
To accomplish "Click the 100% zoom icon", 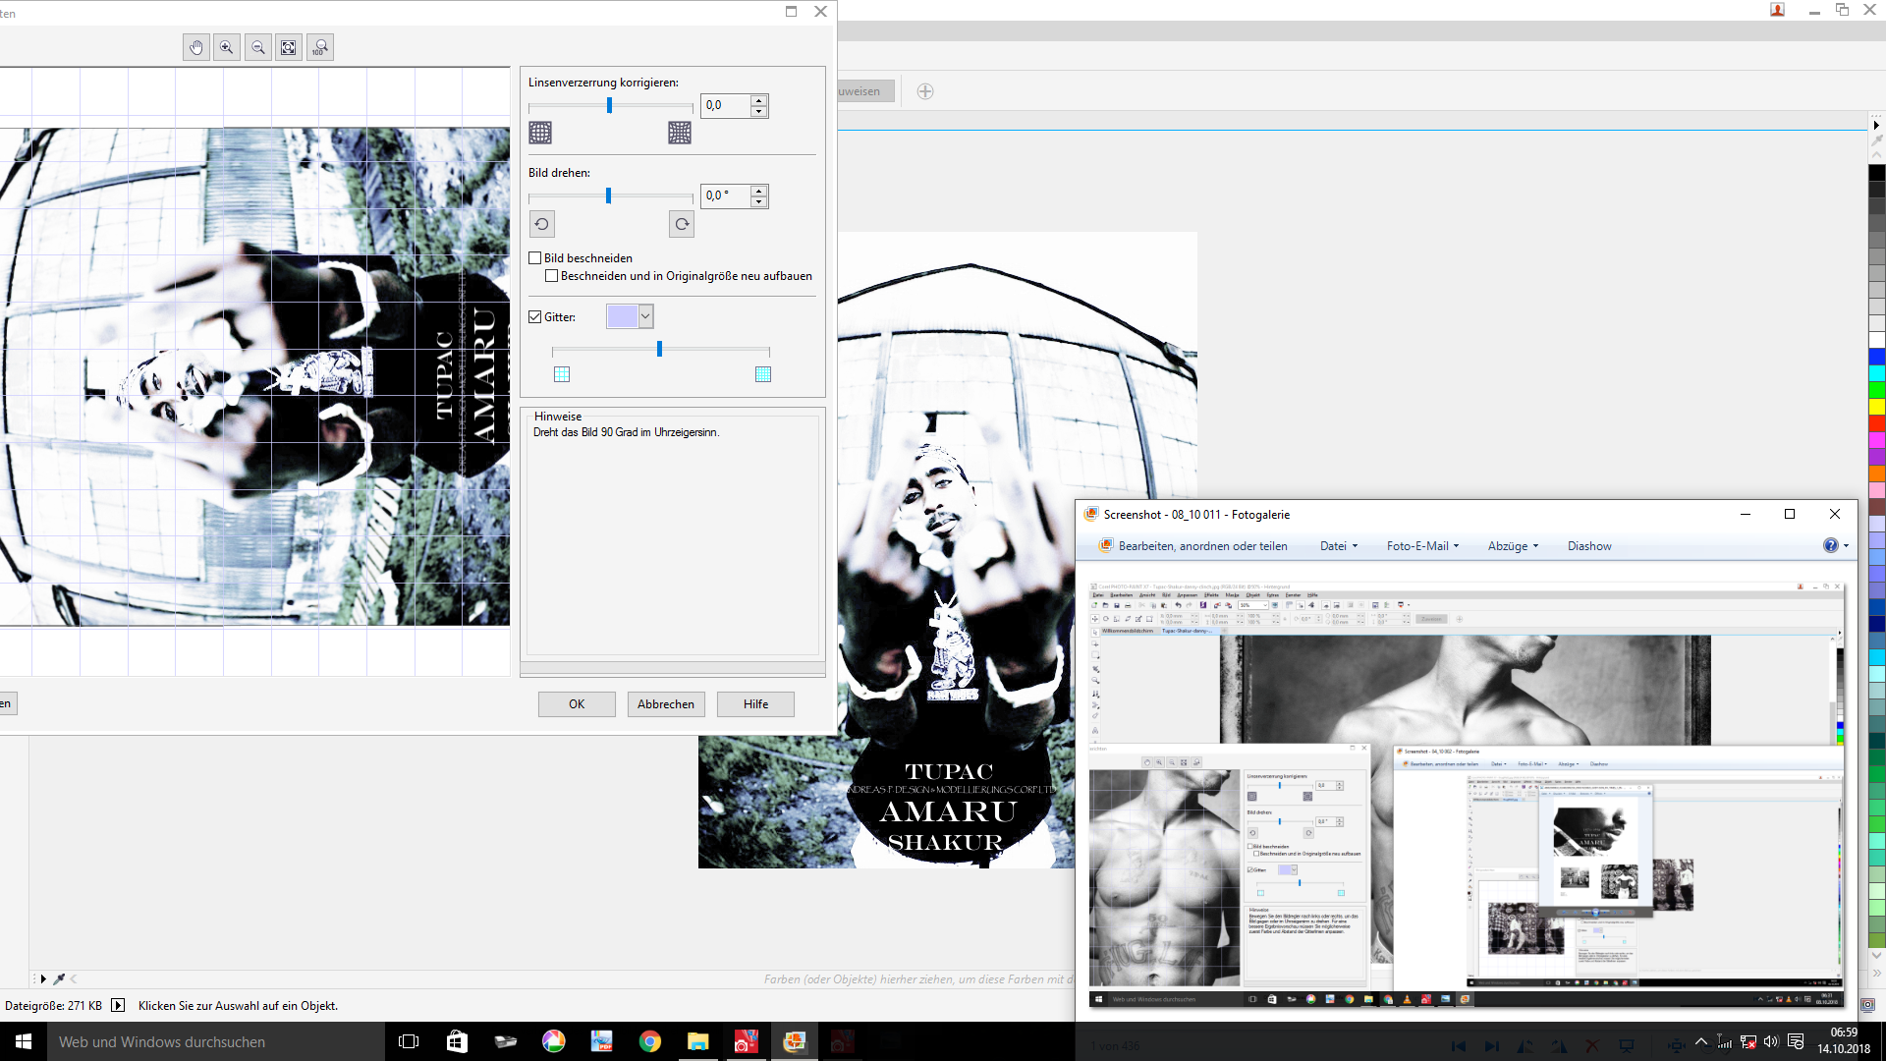I will coord(320,47).
